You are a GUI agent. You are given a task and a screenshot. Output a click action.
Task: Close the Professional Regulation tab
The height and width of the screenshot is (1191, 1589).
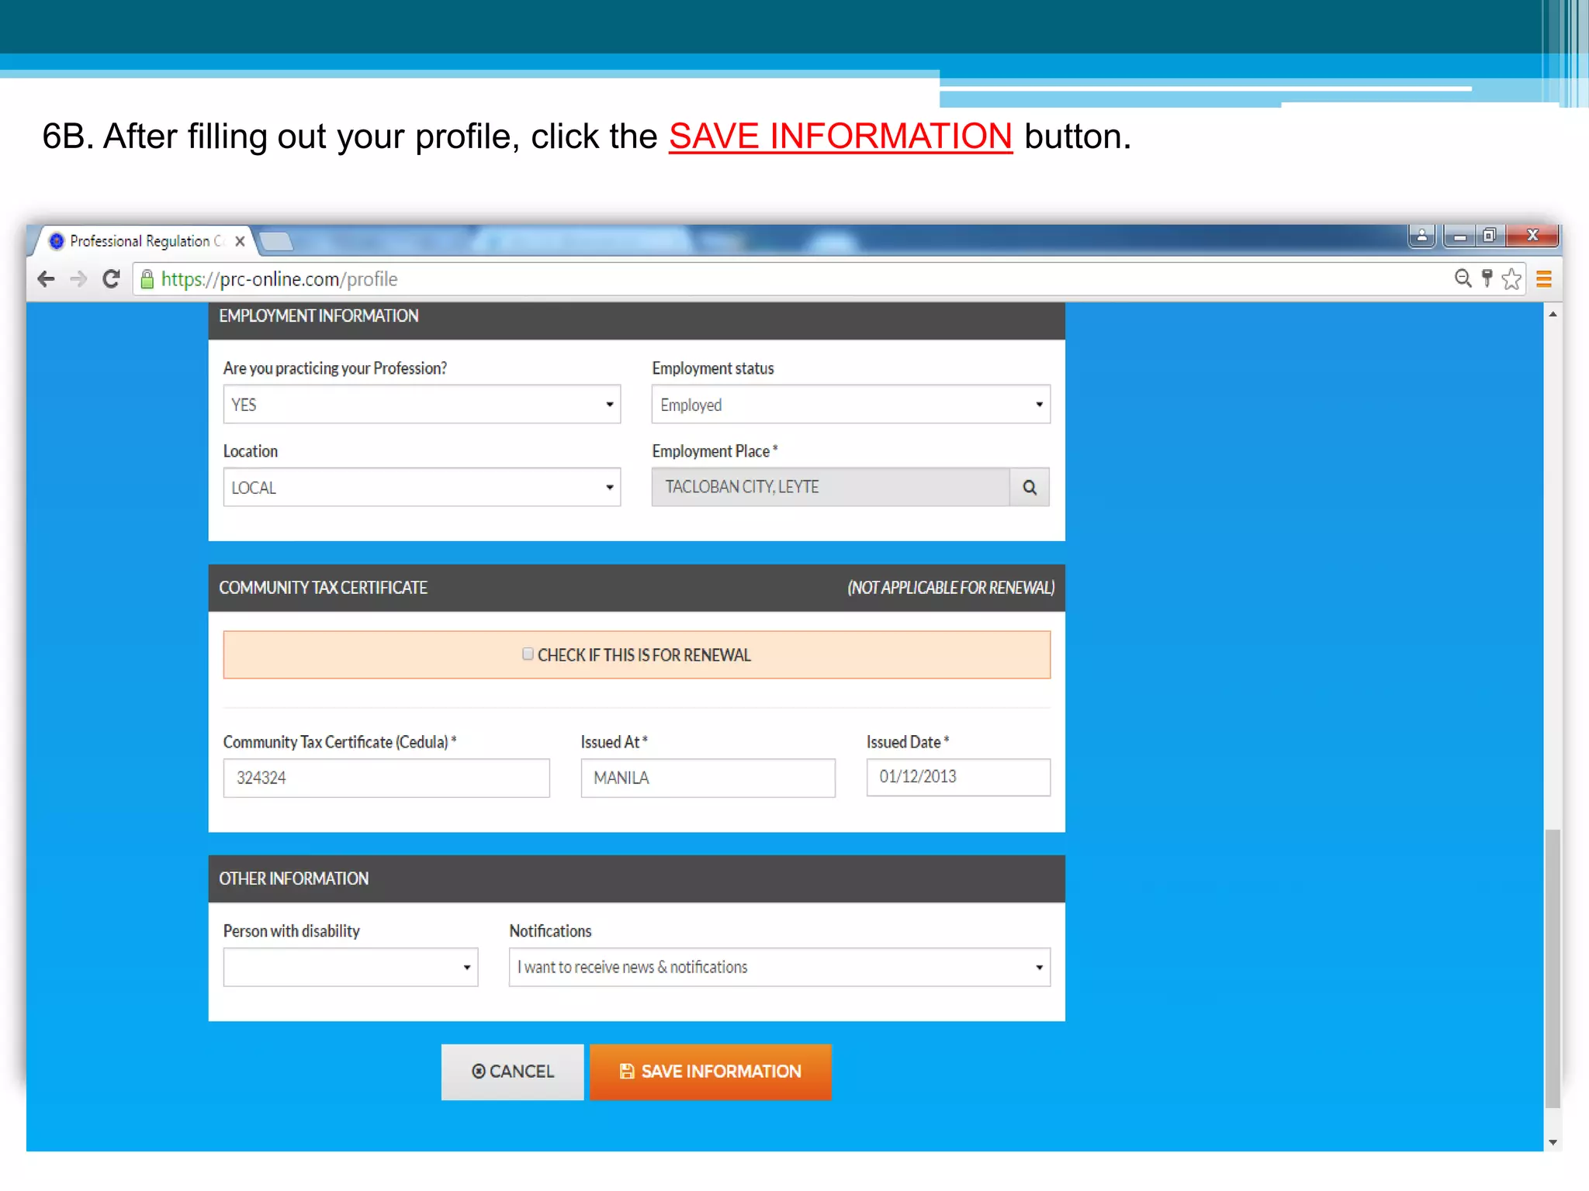click(x=240, y=241)
